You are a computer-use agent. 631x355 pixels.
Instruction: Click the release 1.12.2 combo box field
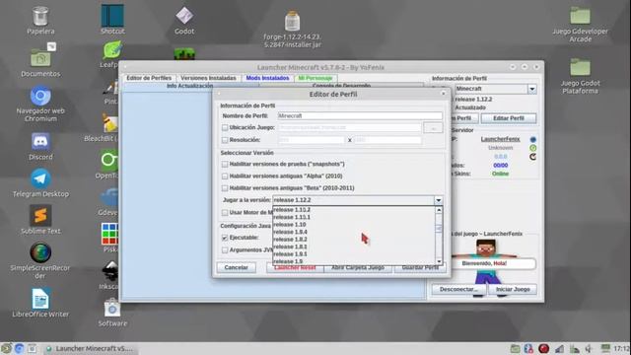[353, 200]
